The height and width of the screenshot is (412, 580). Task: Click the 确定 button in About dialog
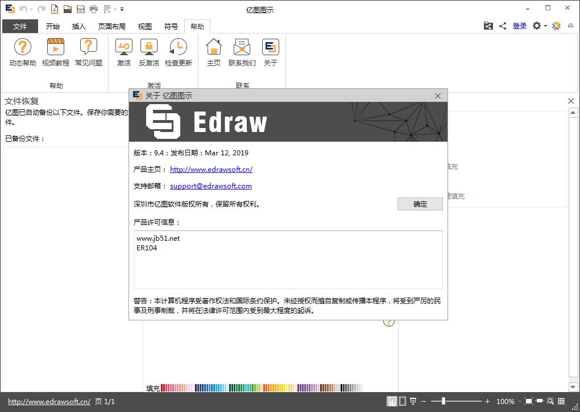(420, 204)
